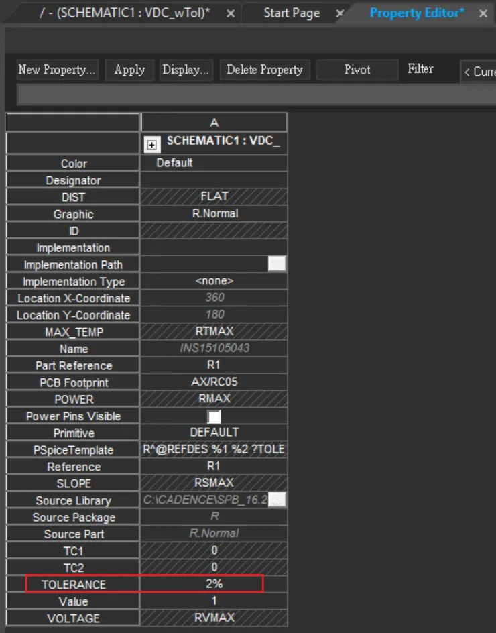The width and height of the screenshot is (496, 633).
Task: Select the Designator row header
Action: coord(73,180)
